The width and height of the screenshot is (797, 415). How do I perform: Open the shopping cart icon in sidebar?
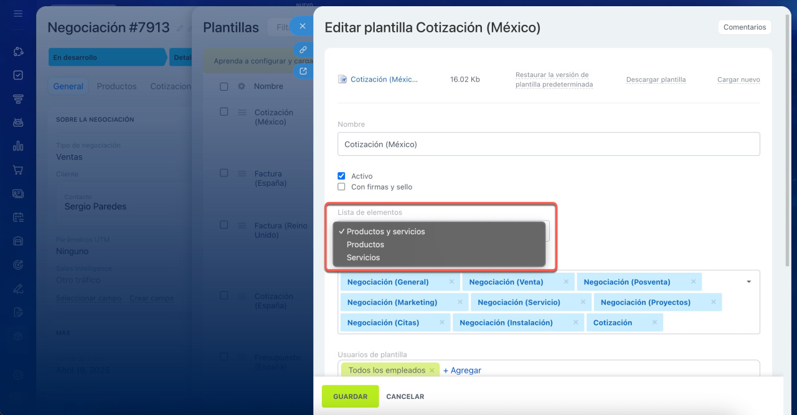[18, 170]
